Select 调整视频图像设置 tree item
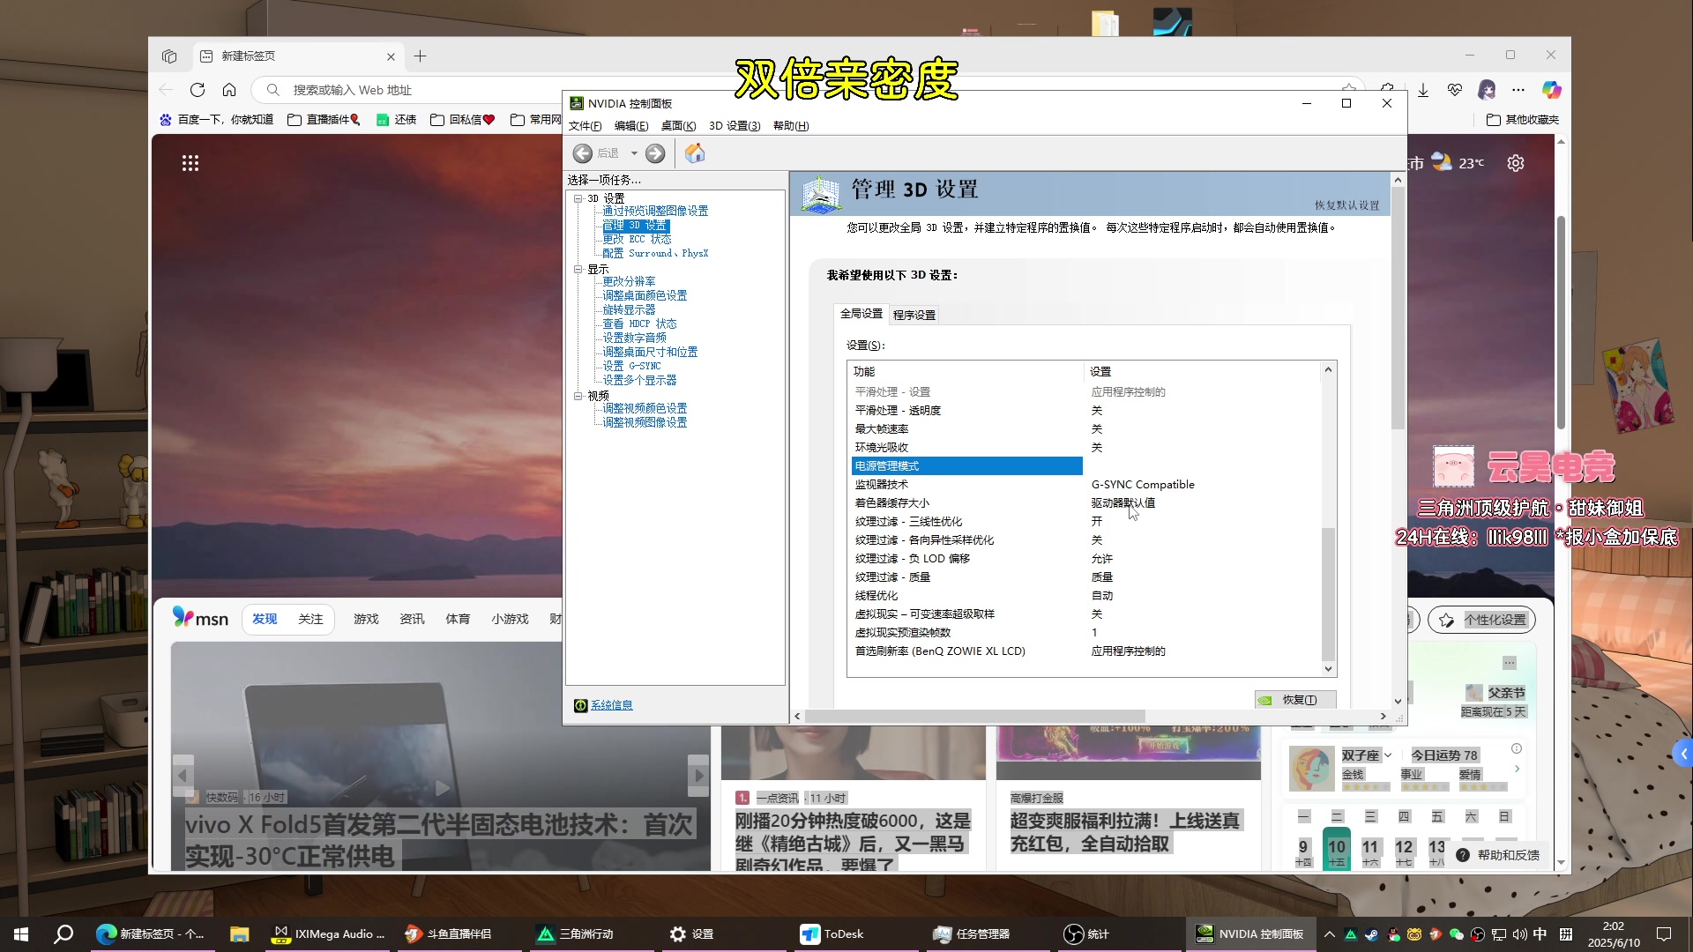 pos(645,423)
